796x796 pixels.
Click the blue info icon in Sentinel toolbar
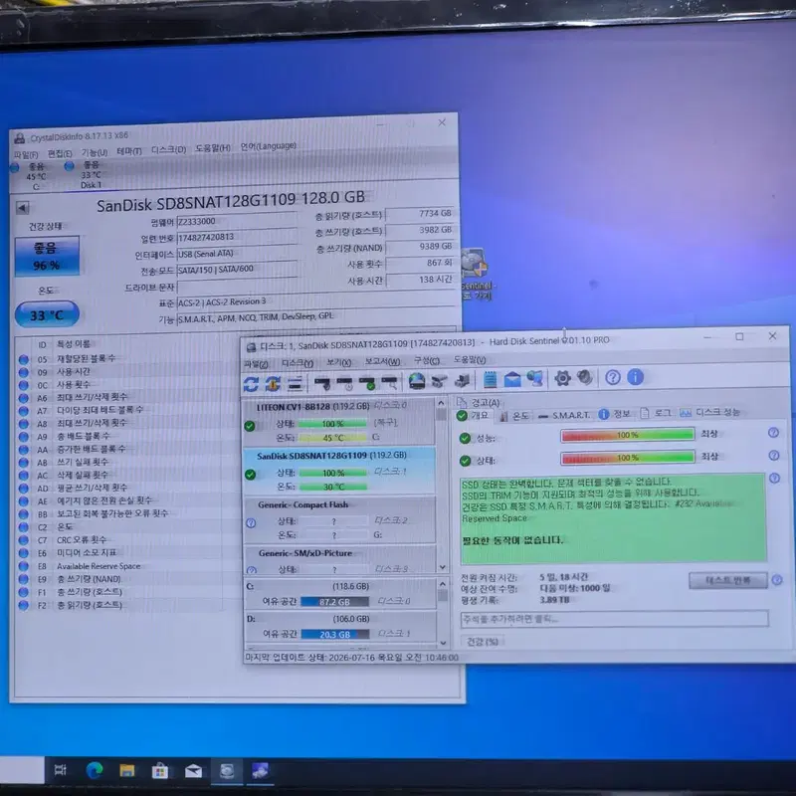[635, 377]
